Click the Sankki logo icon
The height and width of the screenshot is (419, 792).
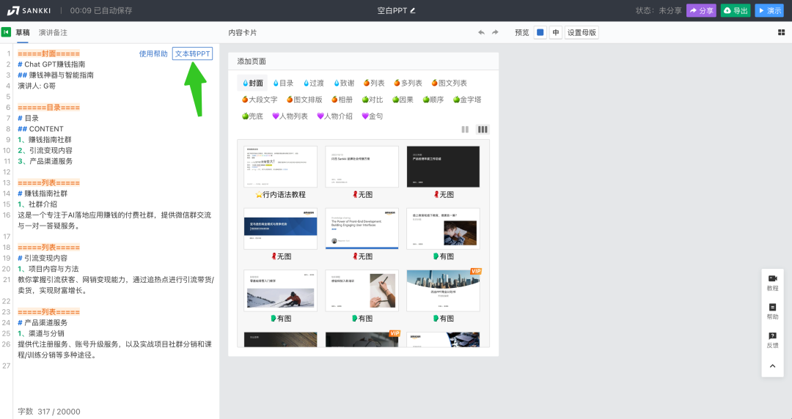(13, 10)
